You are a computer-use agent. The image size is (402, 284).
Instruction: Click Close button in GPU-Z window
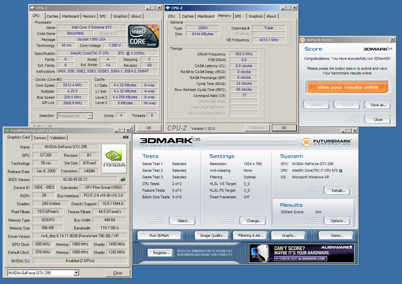point(118,273)
